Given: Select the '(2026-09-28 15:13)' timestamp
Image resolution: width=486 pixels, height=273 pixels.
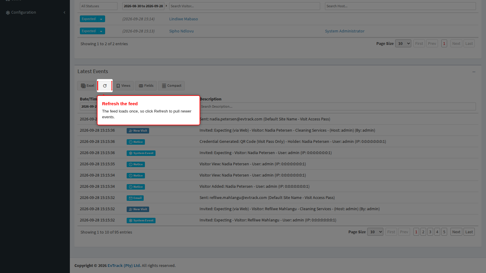Looking at the screenshot, I should [x=139, y=31].
